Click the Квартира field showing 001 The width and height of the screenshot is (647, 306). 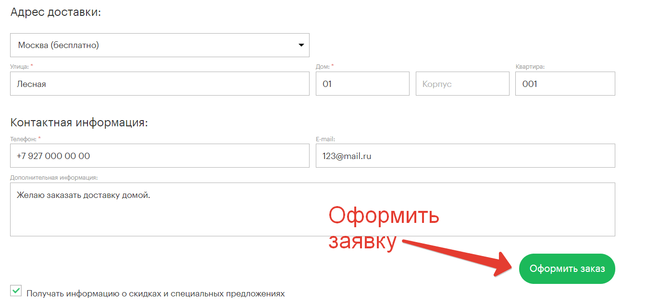coord(565,84)
